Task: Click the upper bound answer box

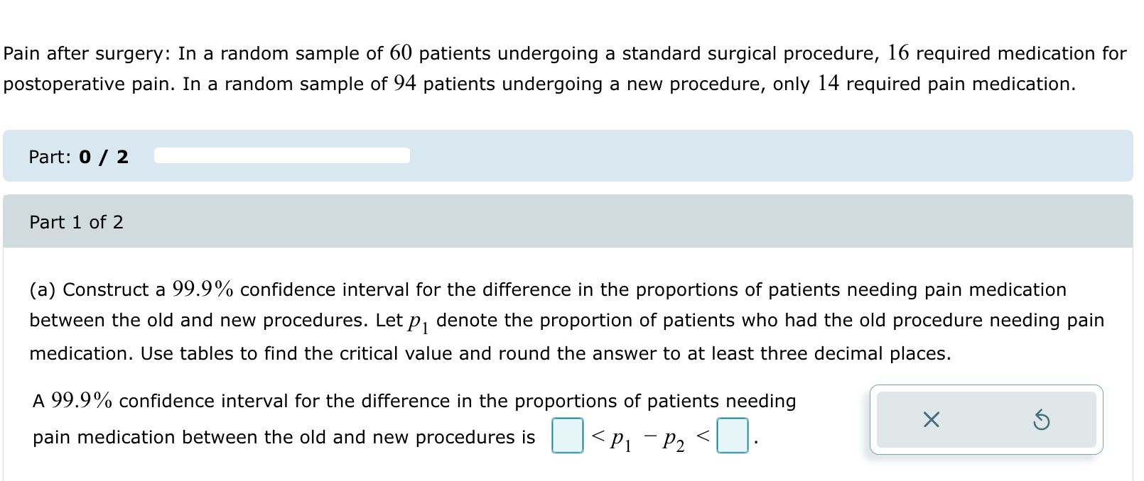Action: pos(733,434)
